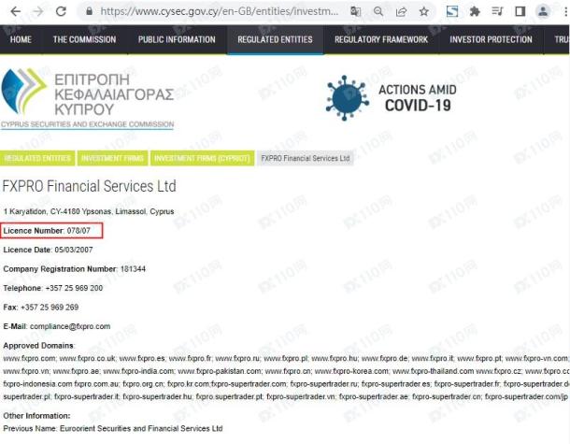Select REGULATED ENTITIES in navigation
This screenshot has height=444, width=570.
[275, 39]
